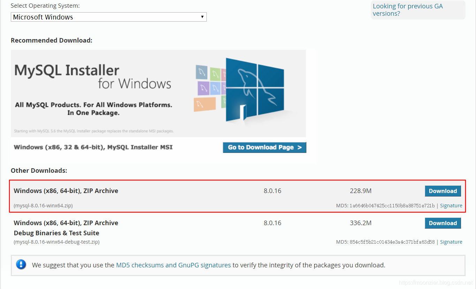Click the blue exclamation info icon
Image resolution: width=476 pixels, height=289 pixels.
click(21, 264)
